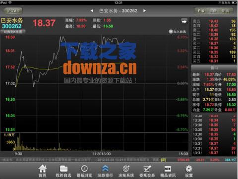Tap the Wi-Fi icon in status bar
238x179 pixels.
[10, 2]
